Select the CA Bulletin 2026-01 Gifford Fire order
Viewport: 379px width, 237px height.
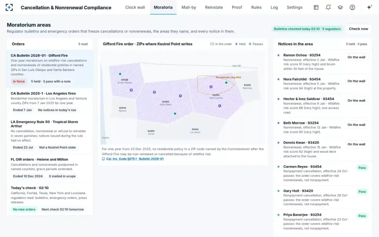[50, 69]
